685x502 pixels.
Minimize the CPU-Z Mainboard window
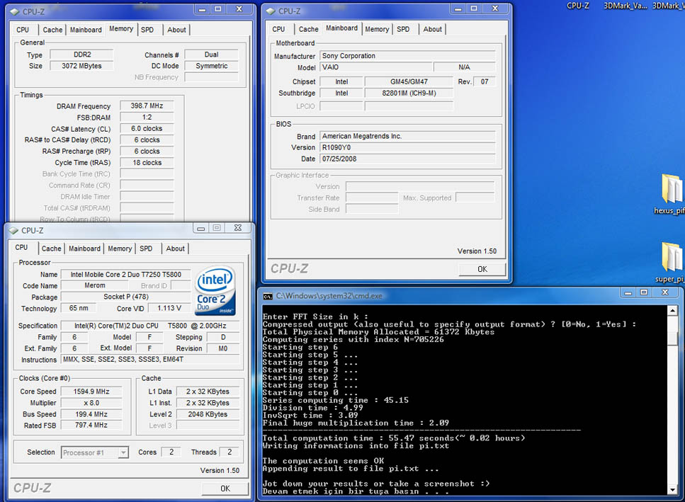click(x=458, y=8)
